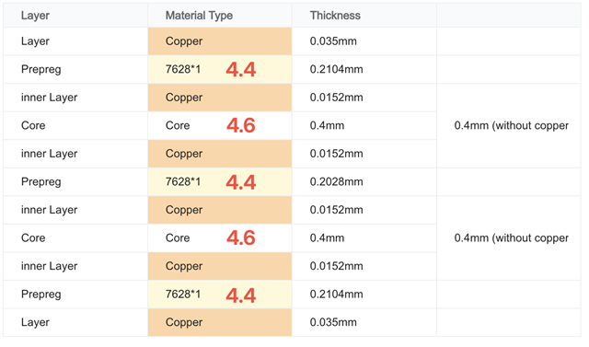
Task: Click the second red 4.6 core value
Action: coord(241,238)
